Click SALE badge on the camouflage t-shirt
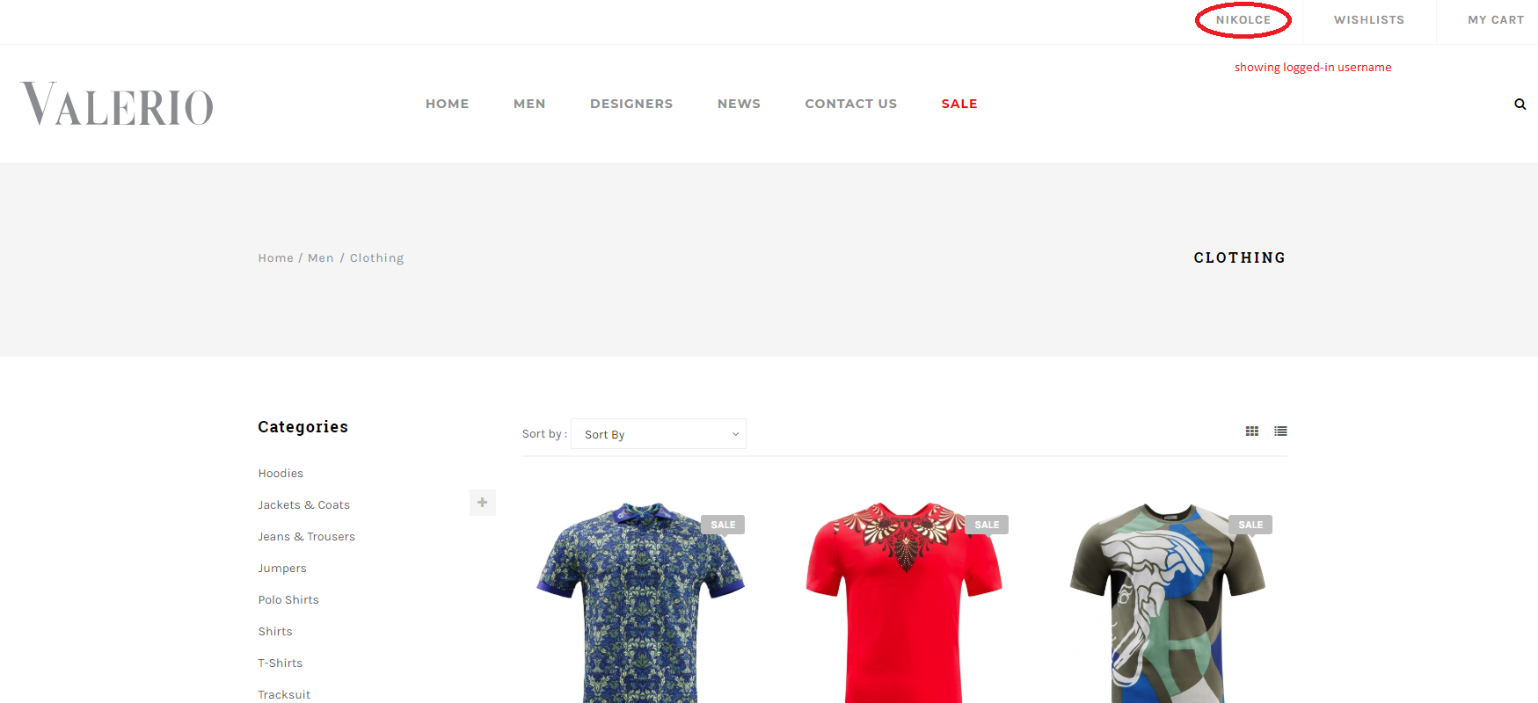The height and width of the screenshot is (703, 1538). [1250, 525]
